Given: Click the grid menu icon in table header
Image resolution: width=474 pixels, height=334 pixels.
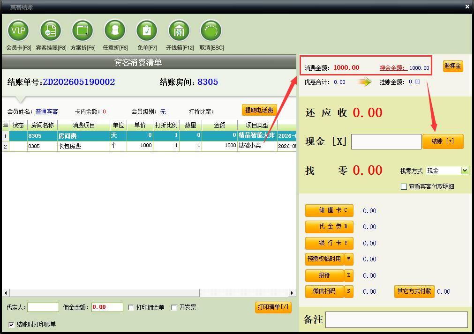Looking at the screenshot, I should click(6, 125).
